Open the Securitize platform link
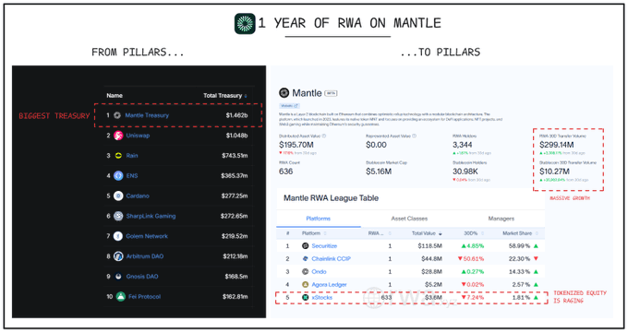 coord(324,246)
